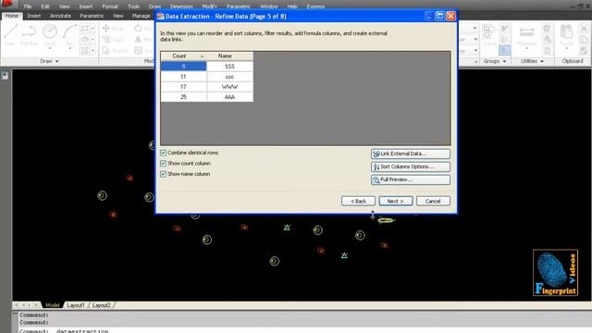Click the Link External Data button
This screenshot has width=592, height=333.
click(x=411, y=154)
